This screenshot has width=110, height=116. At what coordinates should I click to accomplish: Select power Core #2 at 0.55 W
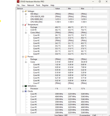[70, 70]
